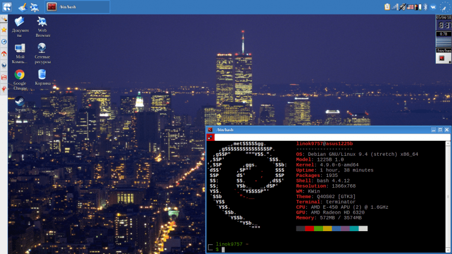
Task: Click the terminator title bar grid button
Action: 210,137
